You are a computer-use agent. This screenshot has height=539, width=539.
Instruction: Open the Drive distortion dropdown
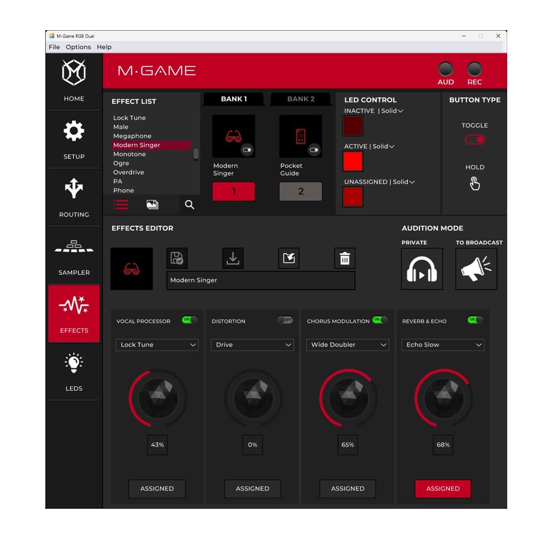pyautogui.click(x=252, y=345)
